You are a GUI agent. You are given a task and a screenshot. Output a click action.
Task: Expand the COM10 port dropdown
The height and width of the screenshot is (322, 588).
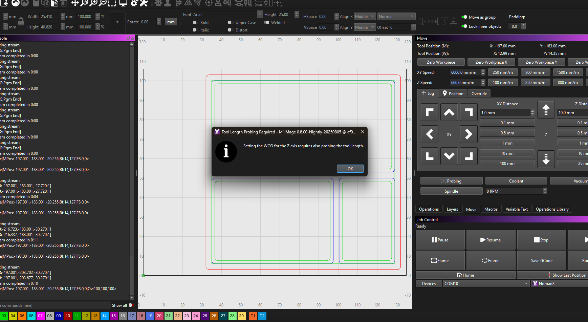click(x=486, y=283)
